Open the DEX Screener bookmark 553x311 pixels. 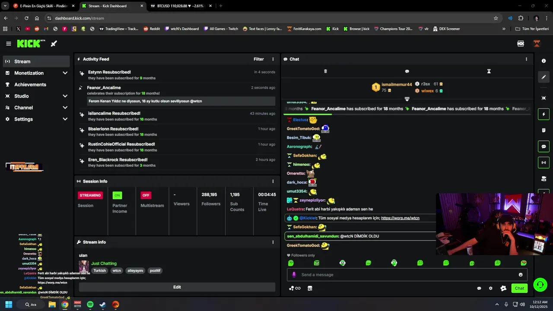[x=446, y=29]
